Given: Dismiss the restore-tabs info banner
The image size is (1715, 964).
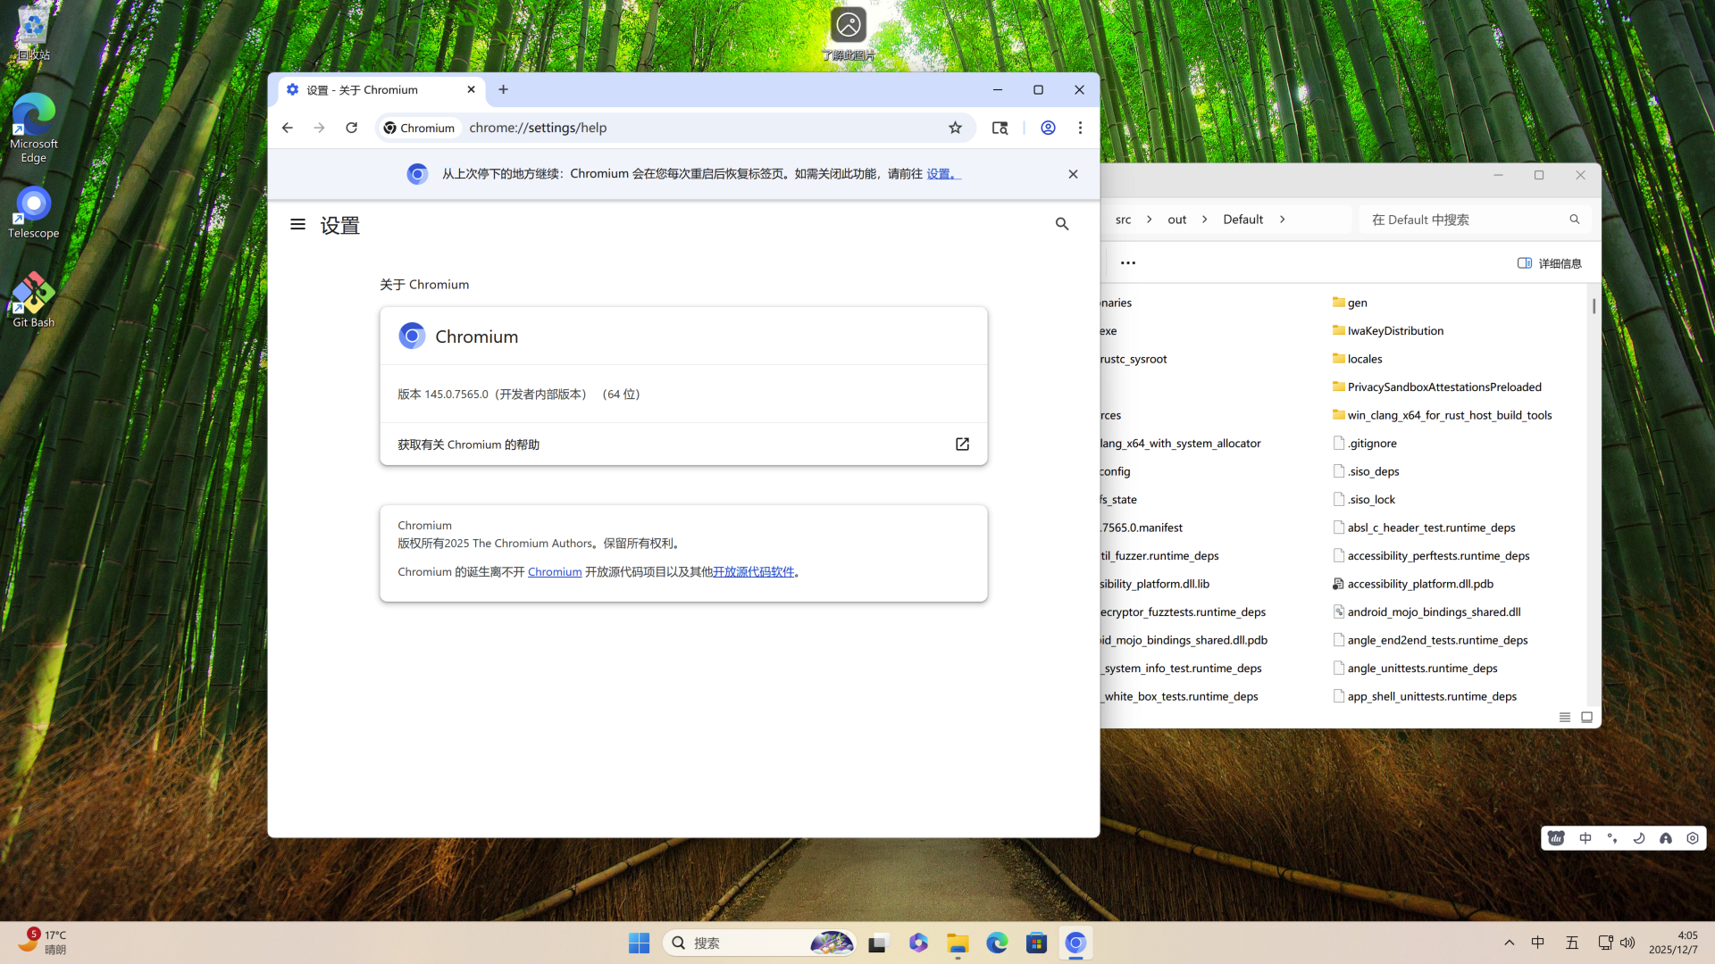Looking at the screenshot, I should pos(1073,174).
